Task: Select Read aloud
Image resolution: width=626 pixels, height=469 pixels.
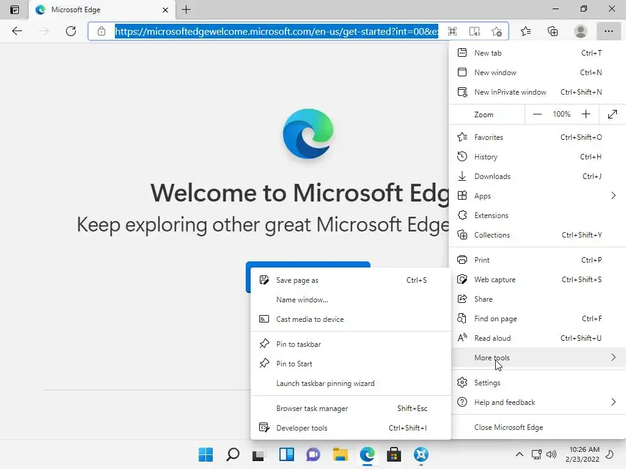Action: (537, 338)
